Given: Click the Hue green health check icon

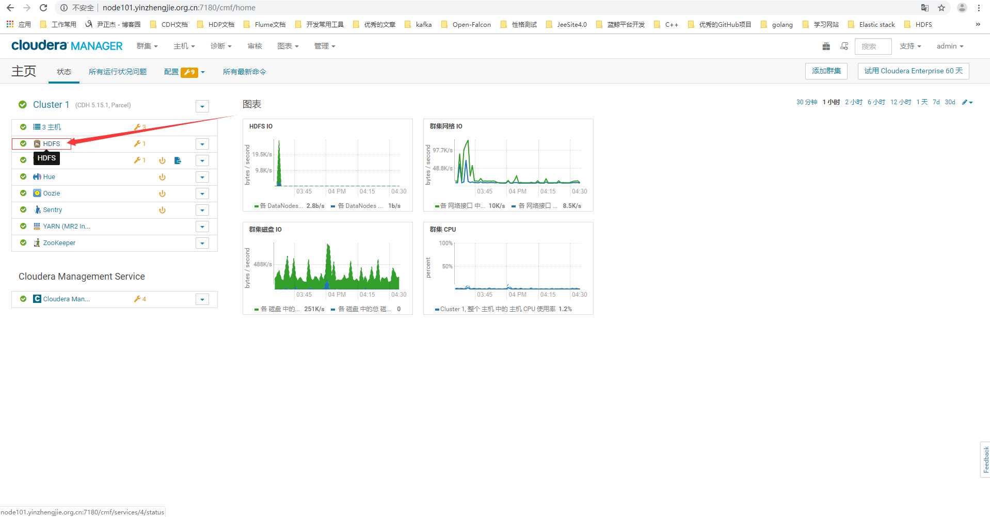Looking at the screenshot, I should 23,176.
